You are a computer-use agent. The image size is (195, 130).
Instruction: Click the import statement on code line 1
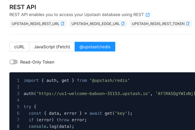click(77, 80)
